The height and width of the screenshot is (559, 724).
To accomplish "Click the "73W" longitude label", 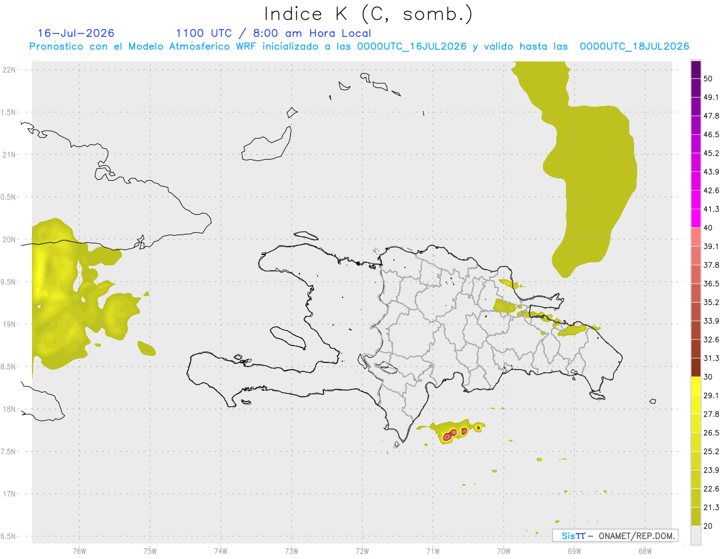I will 291,551.
